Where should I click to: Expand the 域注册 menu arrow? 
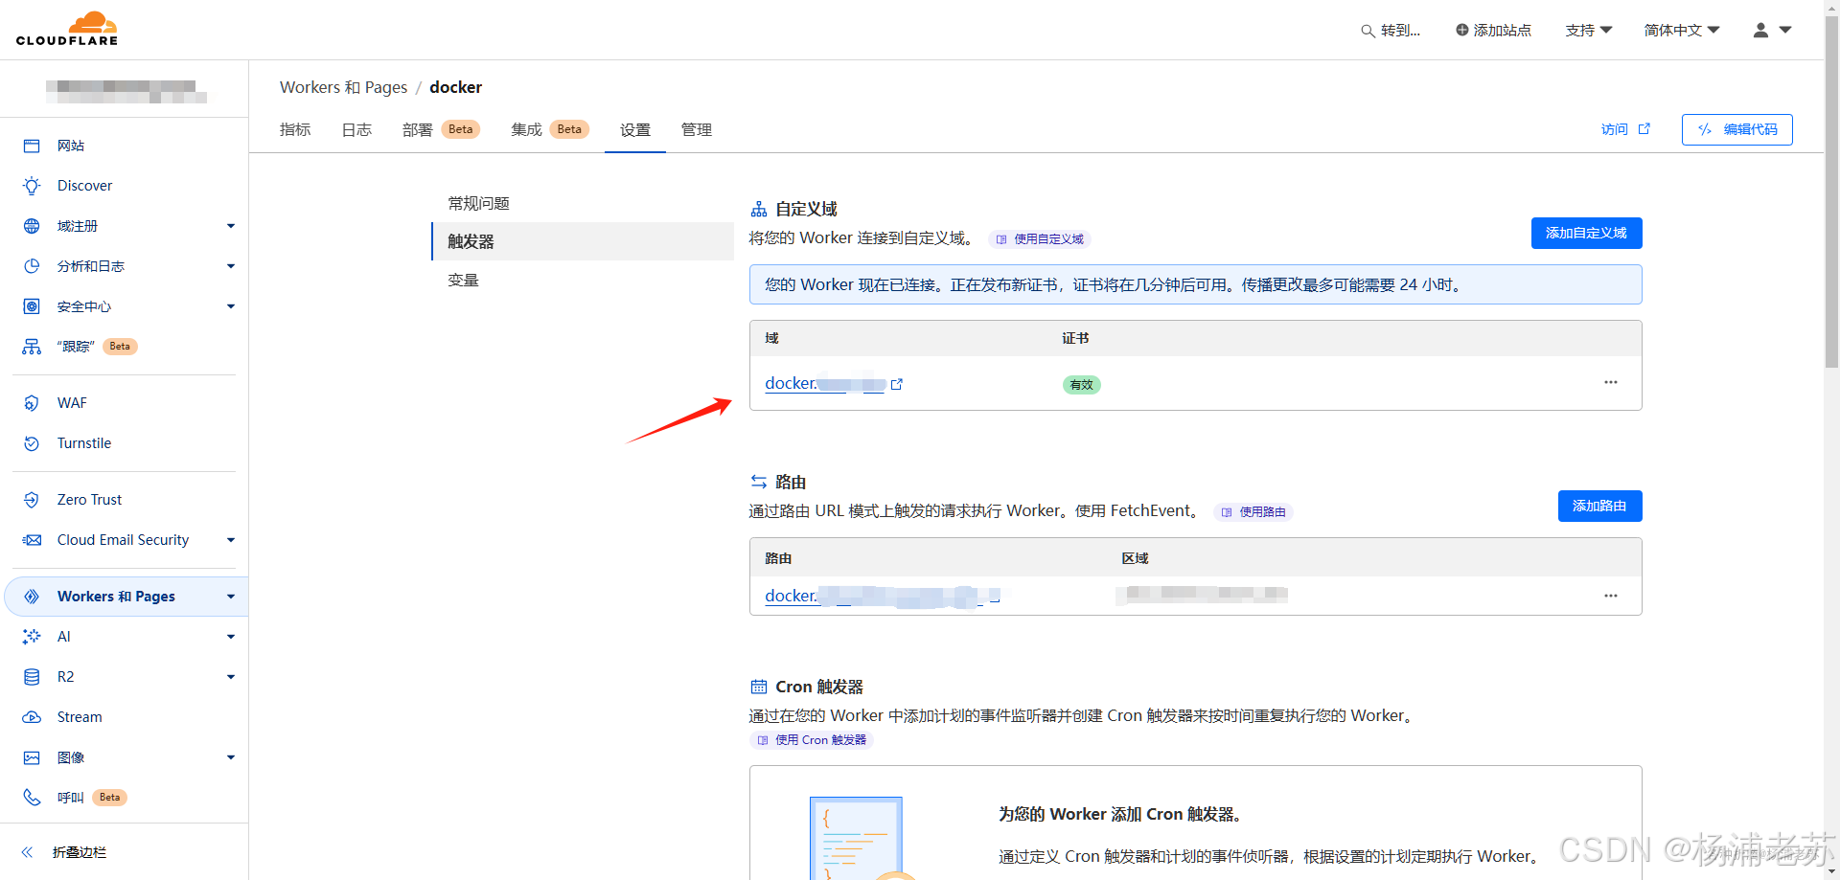click(231, 226)
